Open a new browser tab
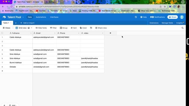This screenshot has width=189, height=106. 79,2
